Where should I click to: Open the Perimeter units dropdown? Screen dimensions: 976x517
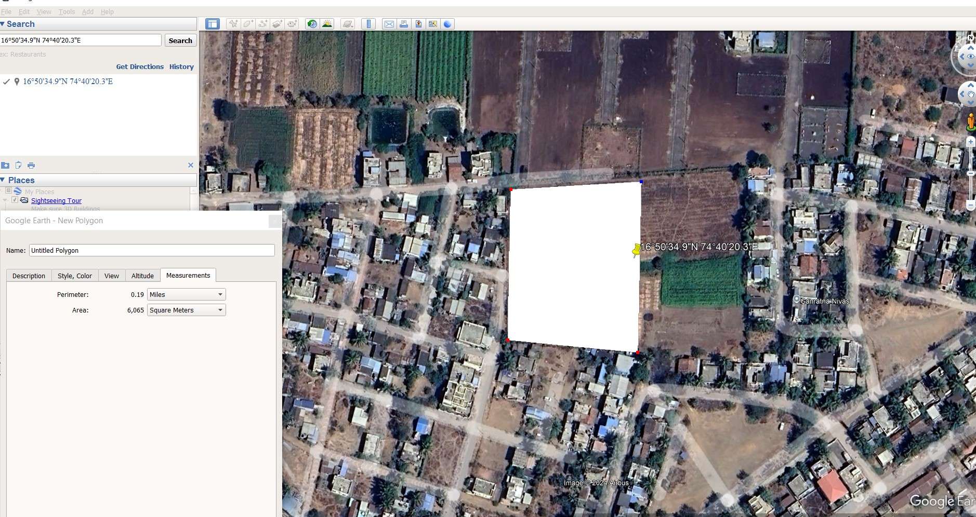(187, 294)
